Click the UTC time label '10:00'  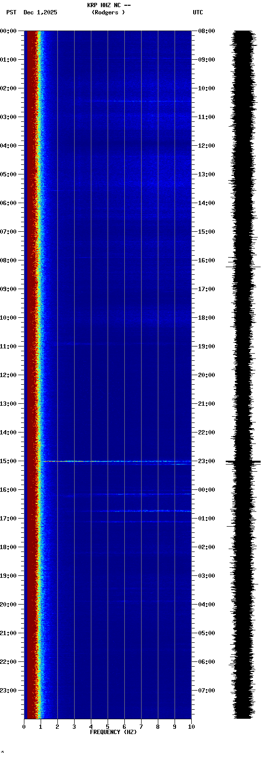(x=207, y=88)
